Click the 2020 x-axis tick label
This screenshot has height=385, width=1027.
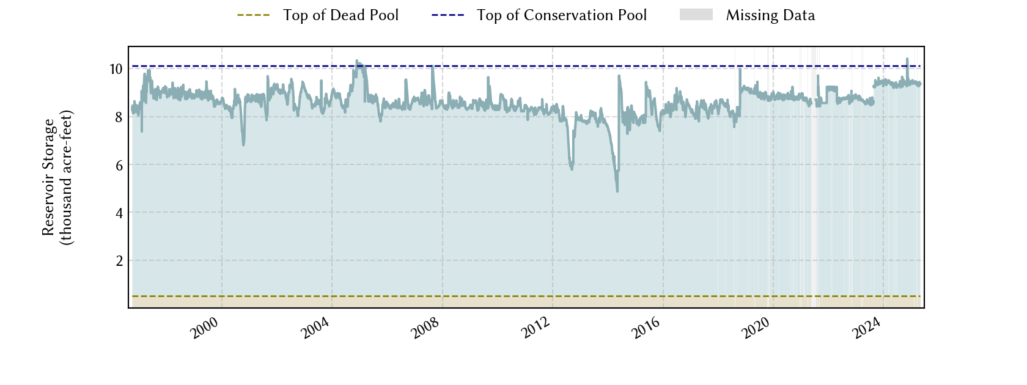(756, 328)
